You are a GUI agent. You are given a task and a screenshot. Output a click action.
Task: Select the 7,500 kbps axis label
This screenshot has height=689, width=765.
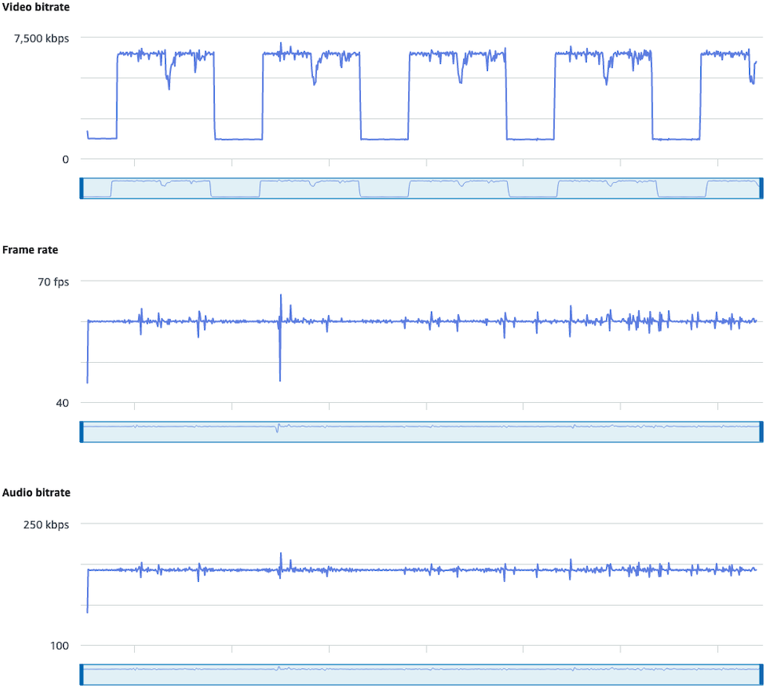pos(42,38)
